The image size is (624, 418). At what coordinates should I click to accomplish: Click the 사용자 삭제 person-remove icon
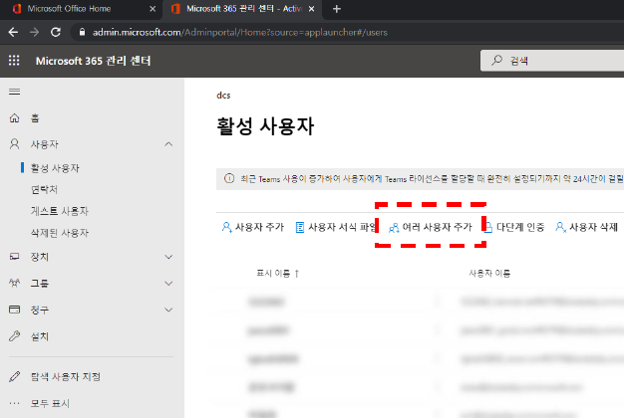tap(561, 227)
